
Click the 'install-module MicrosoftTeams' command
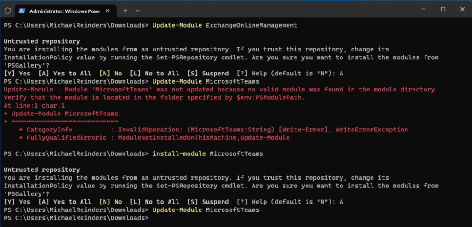point(208,154)
